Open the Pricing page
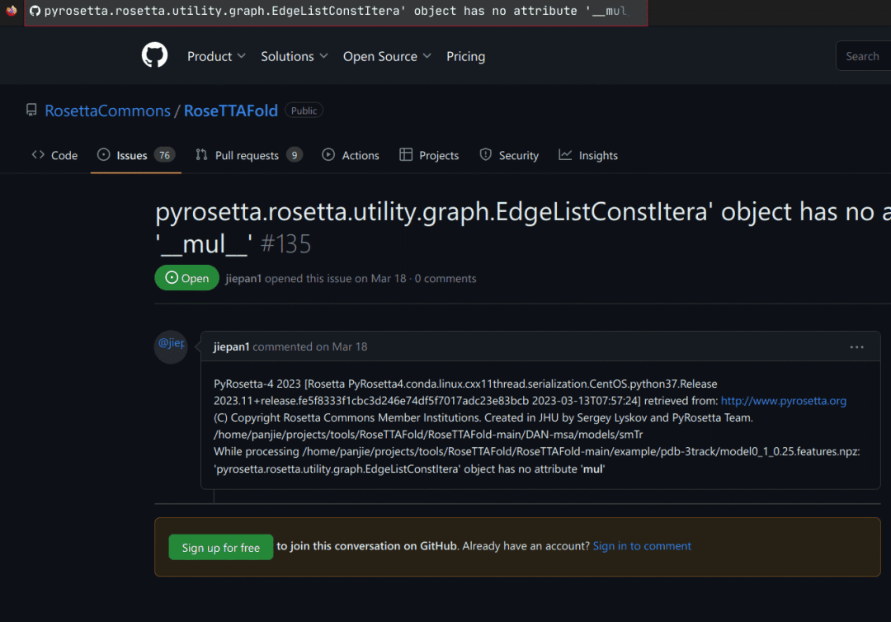The height and width of the screenshot is (622, 891). [465, 56]
